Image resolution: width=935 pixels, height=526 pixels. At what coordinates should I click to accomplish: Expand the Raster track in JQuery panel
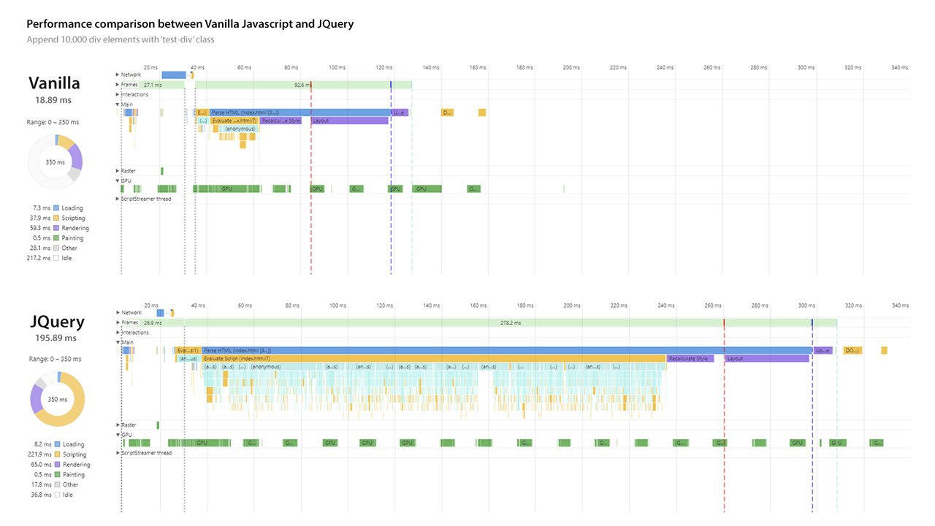(x=118, y=424)
